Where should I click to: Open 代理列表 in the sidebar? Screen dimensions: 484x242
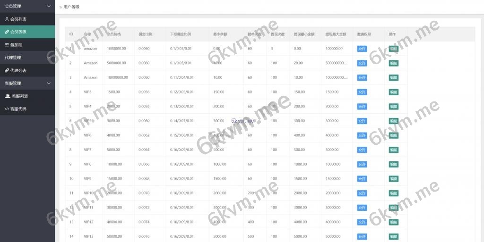(x=18, y=70)
